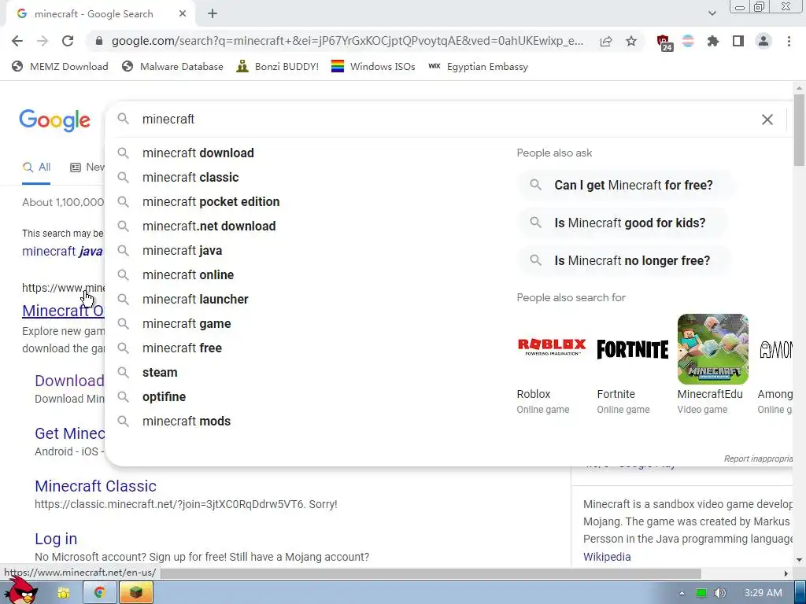Close the minecraft Google Search tab
806x604 pixels.
pyautogui.click(x=183, y=14)
